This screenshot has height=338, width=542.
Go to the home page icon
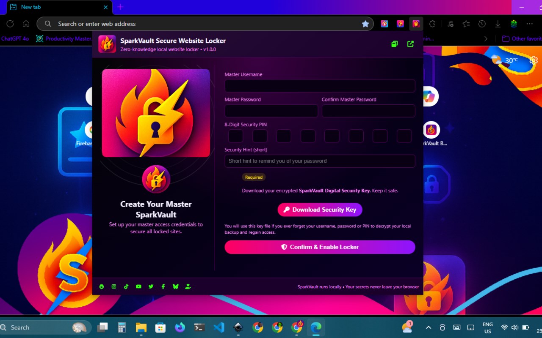point(26,24)
